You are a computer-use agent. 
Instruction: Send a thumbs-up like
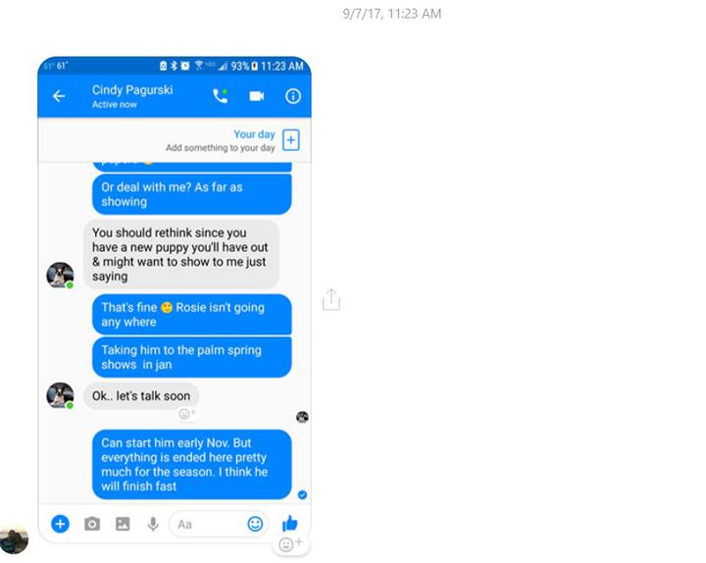tap(290, 524)
